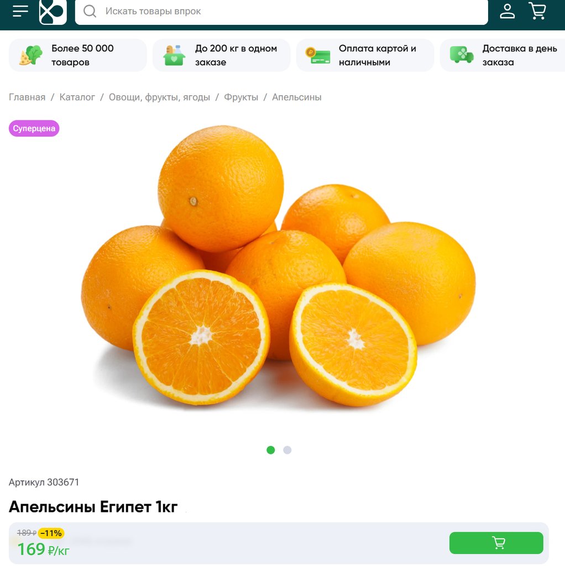Go to 'Главная' breadcrumb
565x566 pixels.
[x=27, y=97]
